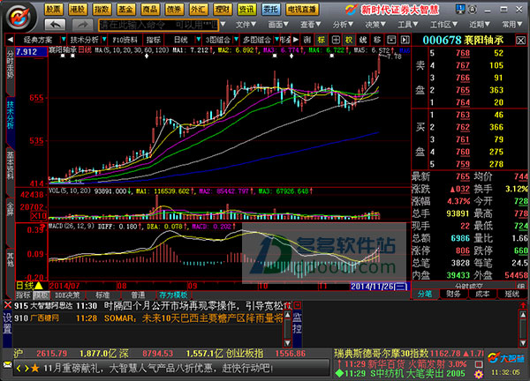Click the mail envelope icon
This screenshot has height=381, width=530.
click(7, 365)
